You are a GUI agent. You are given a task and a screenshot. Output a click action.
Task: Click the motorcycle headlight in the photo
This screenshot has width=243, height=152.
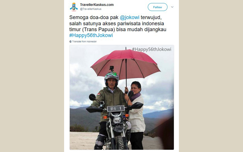pyautogui.click(x=117, y=120)
